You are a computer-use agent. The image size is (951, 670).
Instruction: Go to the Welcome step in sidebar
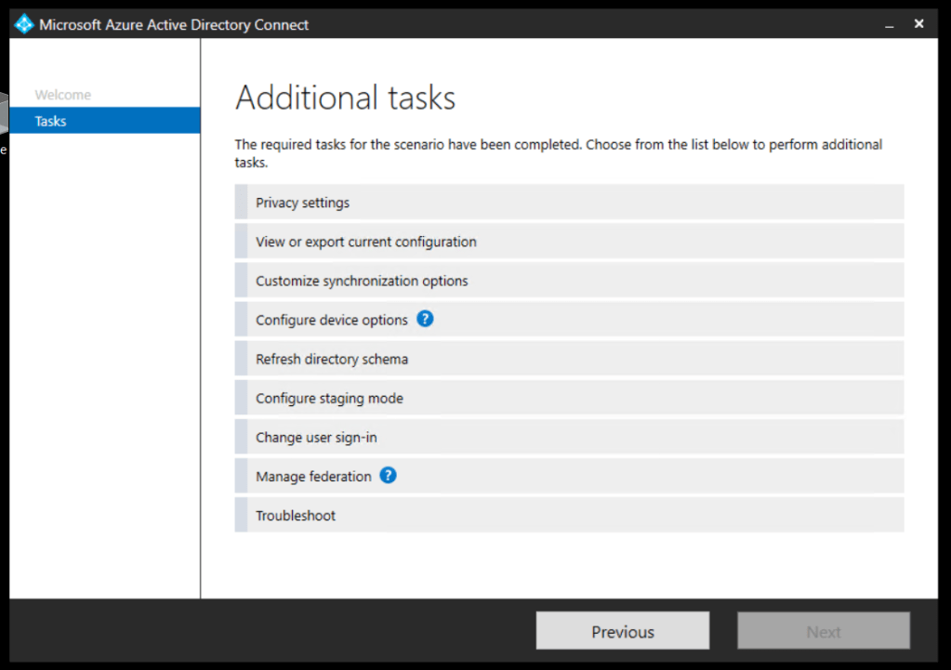pyautogui.click(x=63, y=95)
